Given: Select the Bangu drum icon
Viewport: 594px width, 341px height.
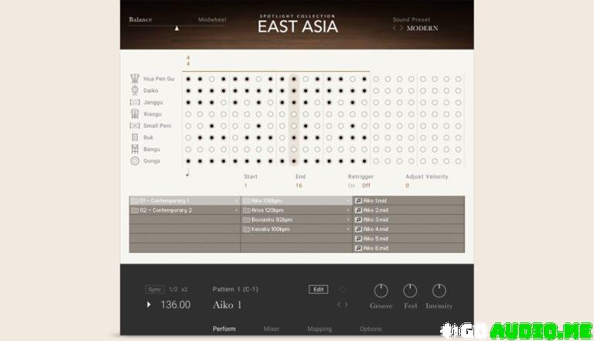Looking at the screenshot, I should click(135, 149).
